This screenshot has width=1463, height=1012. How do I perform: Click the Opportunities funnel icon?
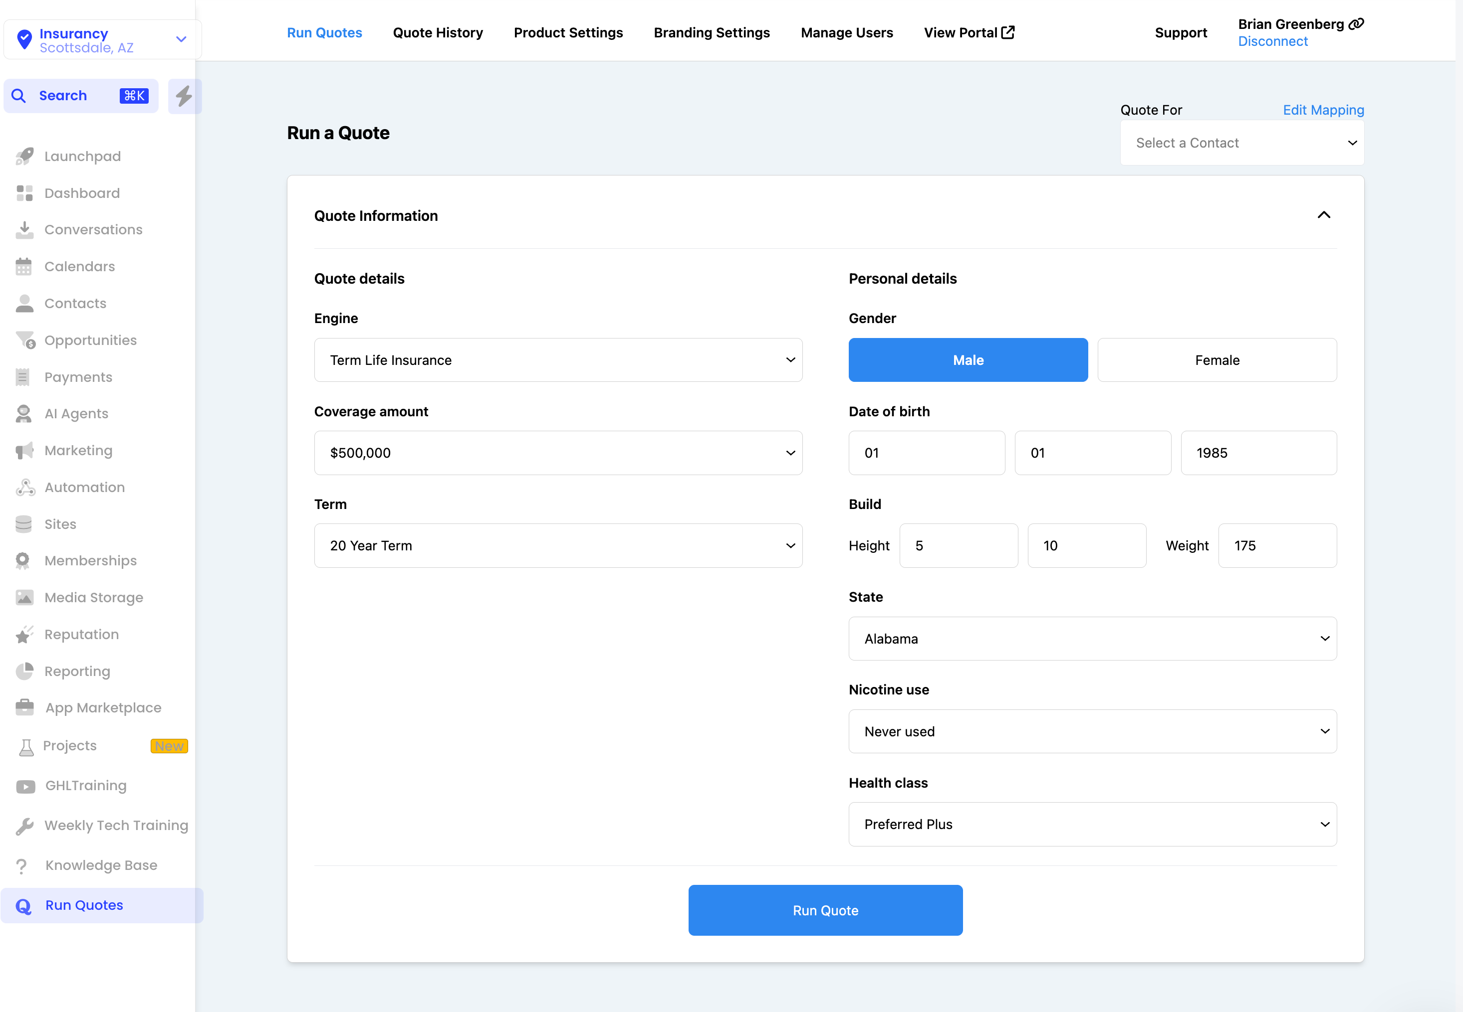(25, 340)
